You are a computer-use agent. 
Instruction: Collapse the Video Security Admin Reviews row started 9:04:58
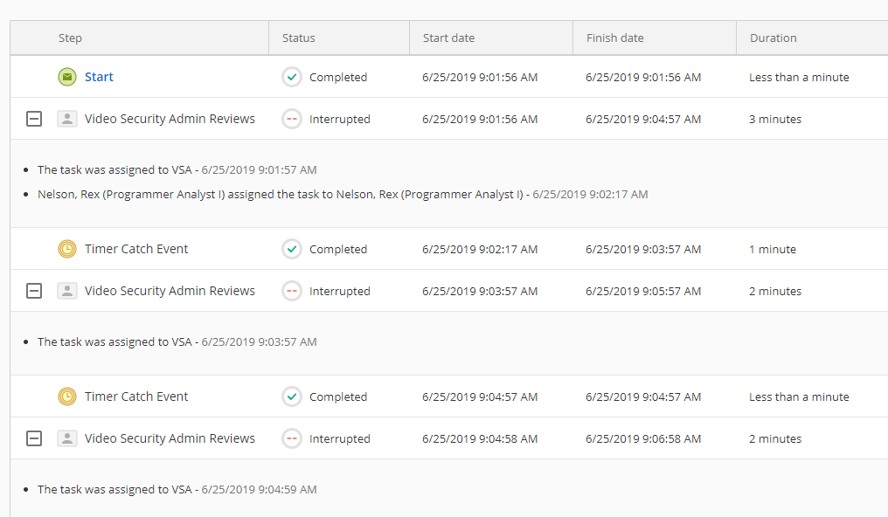point(34,438)
